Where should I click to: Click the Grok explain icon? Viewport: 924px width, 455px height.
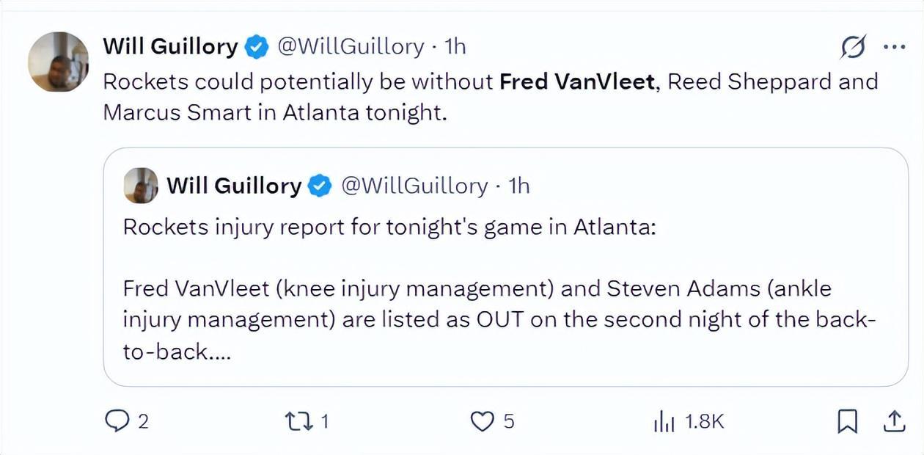click(854, 48)
